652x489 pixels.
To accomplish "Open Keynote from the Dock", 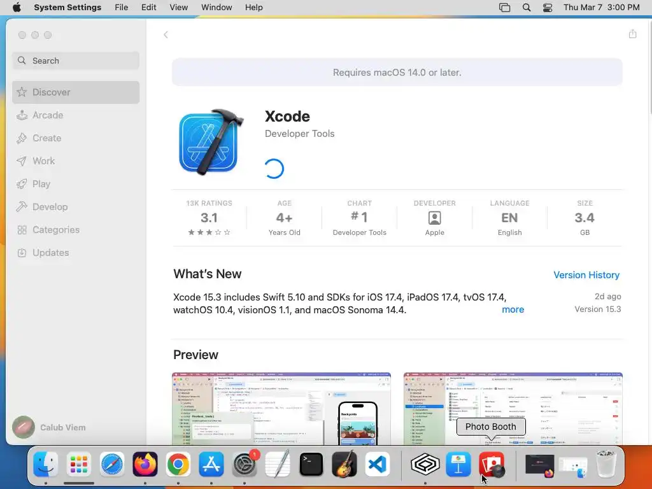I will tap(458, 464).
